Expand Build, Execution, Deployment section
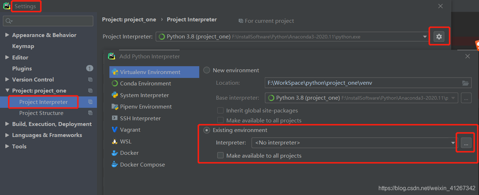Screen dimensions: 479x195 (7, 124)
